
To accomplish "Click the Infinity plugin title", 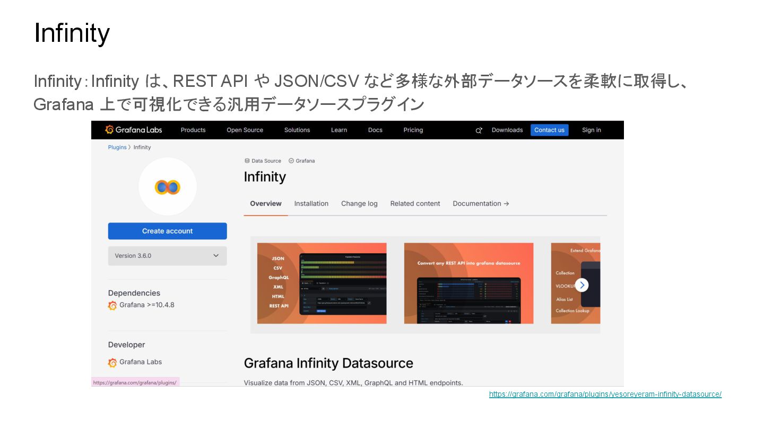I will coord(265,177).
